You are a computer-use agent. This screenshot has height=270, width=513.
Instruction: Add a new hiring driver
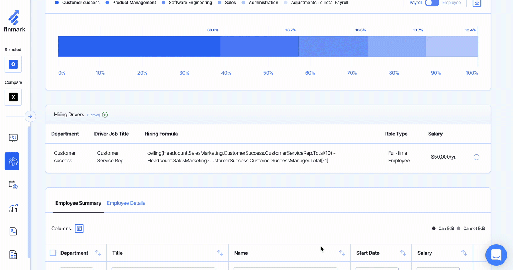[105, 115]
